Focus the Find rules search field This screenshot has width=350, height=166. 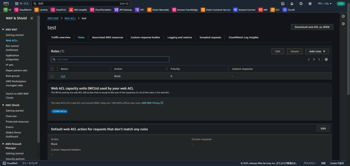click(110, 59)
